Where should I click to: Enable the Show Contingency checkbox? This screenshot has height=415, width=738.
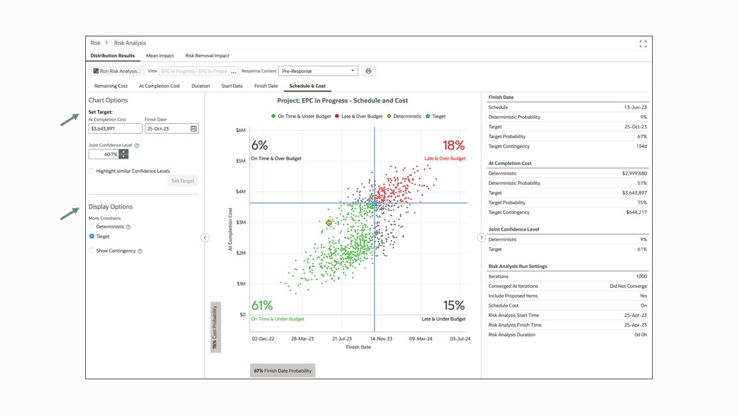(90, 251)
